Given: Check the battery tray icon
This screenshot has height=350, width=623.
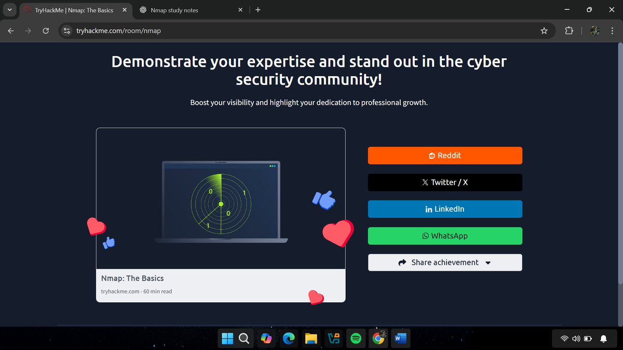Looking at the screenshot, I should coord(588,339).
